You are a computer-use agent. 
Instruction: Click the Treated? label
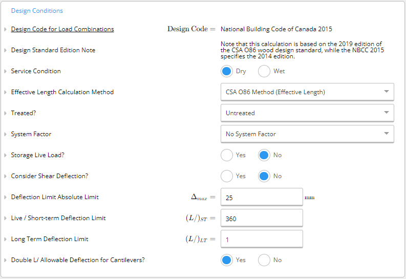24,113
